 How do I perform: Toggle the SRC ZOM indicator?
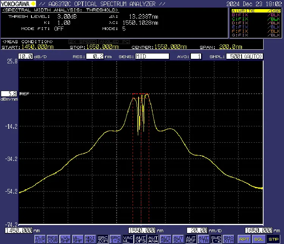click(x=103, y=239)
